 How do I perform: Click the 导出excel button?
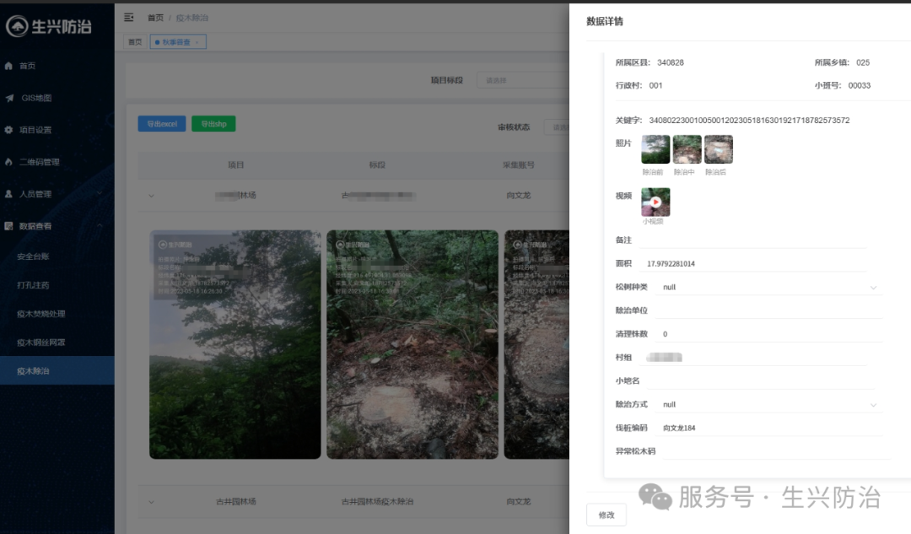click(x=161, y=123)
